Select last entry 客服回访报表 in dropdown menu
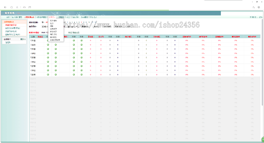264x143 pixels. tap(55, 40)
